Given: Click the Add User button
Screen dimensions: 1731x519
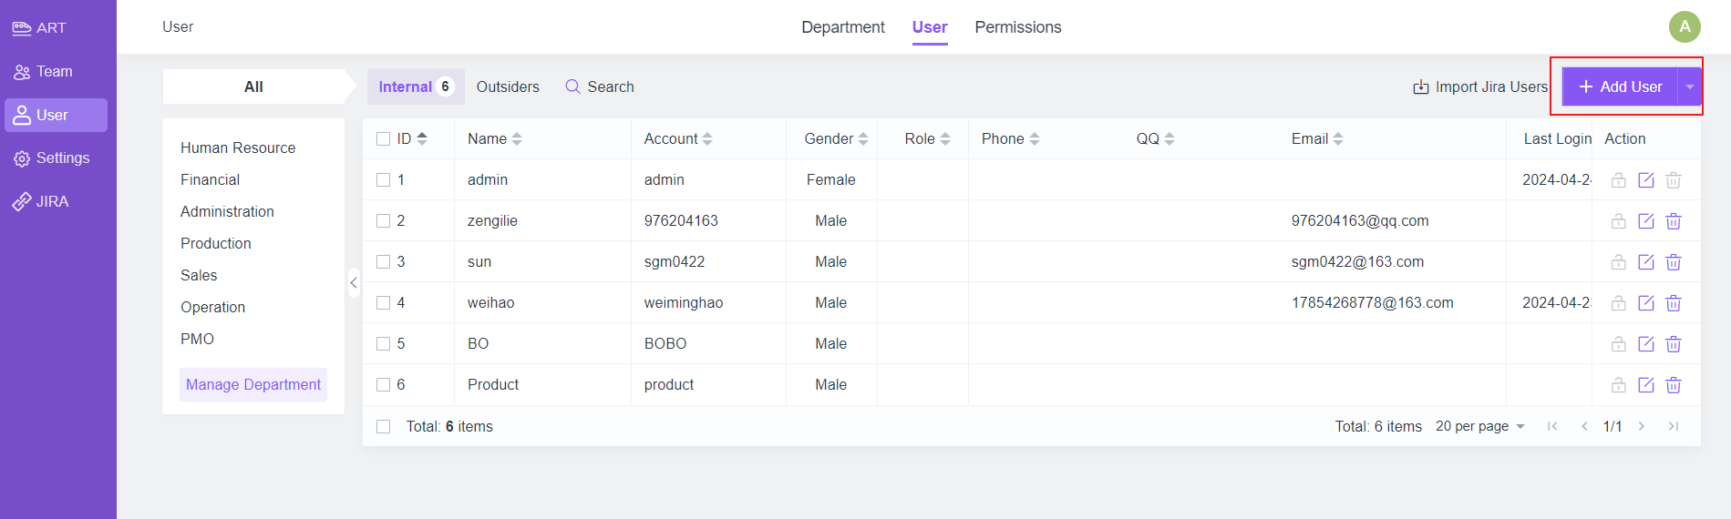Looking at the screenshot, I should pyautogui.click(x=1620, y=86).
